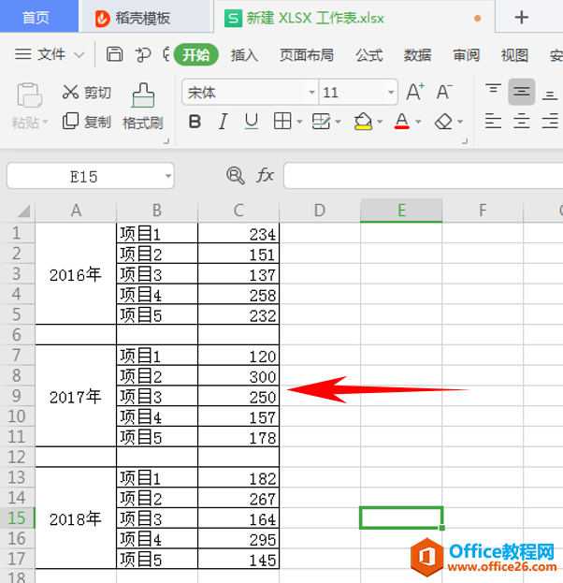Expand the clear eraser dropdown arrow
Screen dimensions: 563x583
click(460, 122)
